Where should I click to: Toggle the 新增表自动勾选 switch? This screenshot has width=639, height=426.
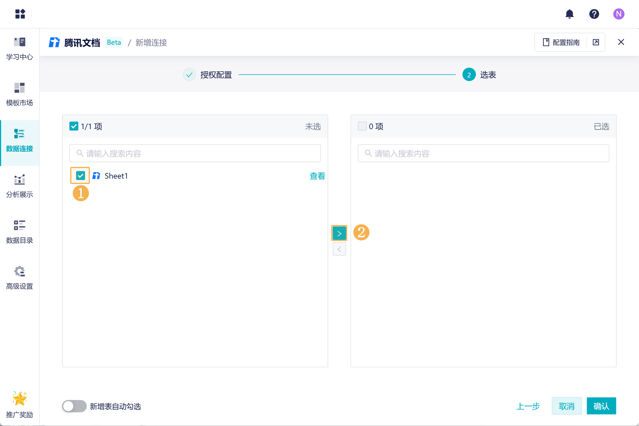(x=74, y=406)
